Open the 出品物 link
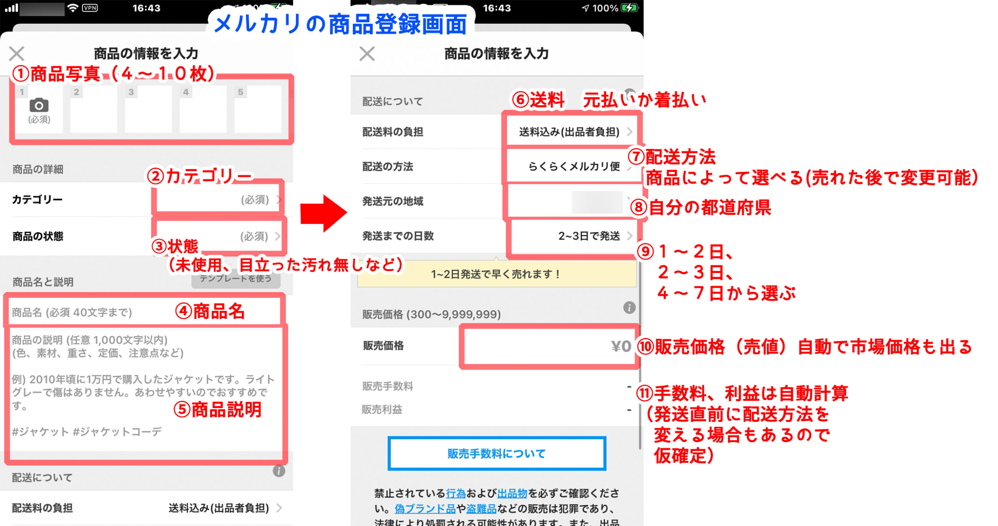This screenshot has width=998, height=526. pos(512,493)
